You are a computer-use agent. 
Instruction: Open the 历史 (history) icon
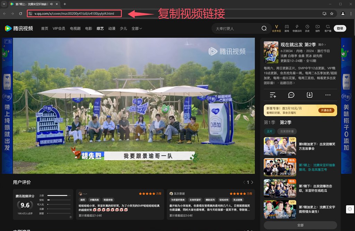pyautogui.click(x=308, y=28)
